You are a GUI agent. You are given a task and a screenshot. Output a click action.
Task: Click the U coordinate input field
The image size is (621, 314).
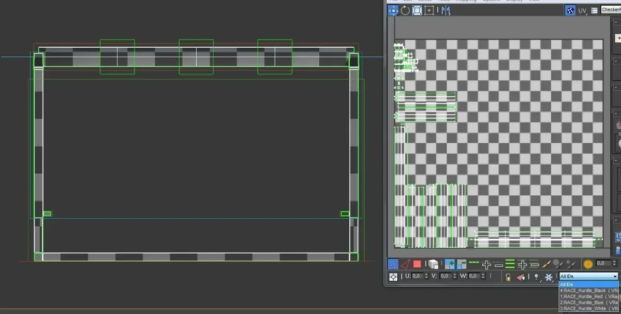[418, 276]
